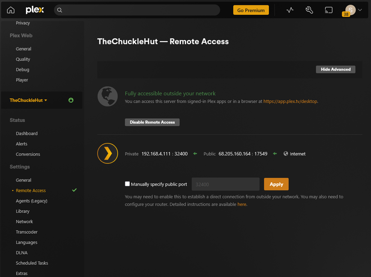
Task: Select the Plex logo
Action: 35,9
